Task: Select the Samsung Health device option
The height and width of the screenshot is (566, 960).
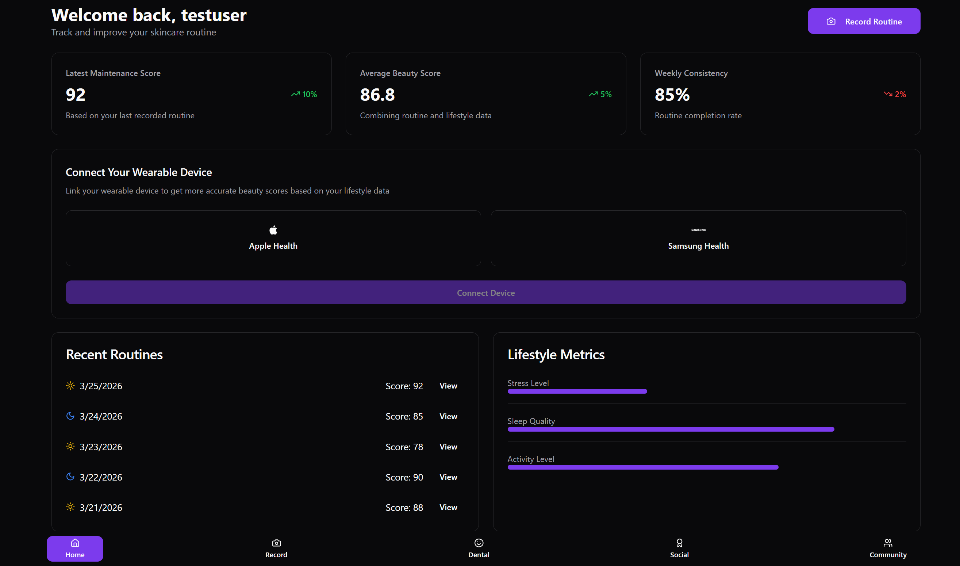Action: 698,238
